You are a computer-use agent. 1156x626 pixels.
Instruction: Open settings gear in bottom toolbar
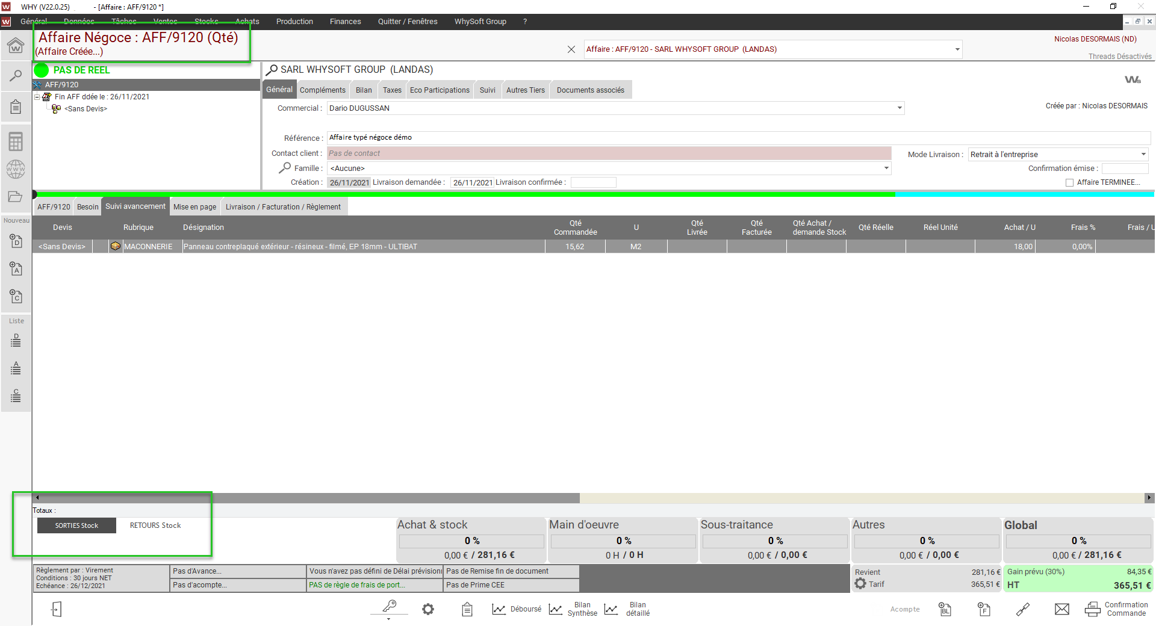(428, 609)
